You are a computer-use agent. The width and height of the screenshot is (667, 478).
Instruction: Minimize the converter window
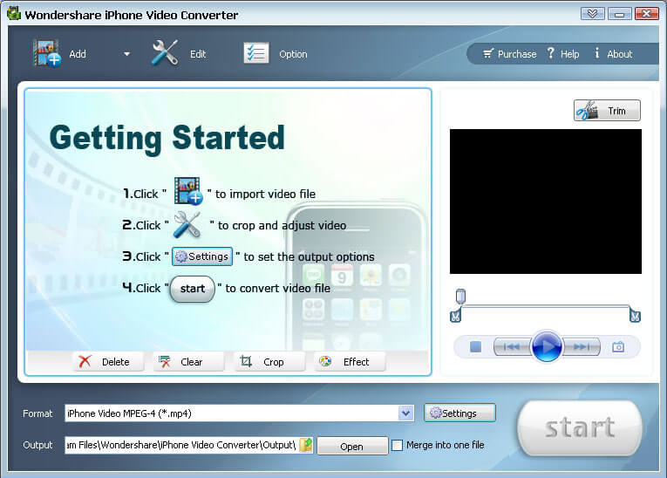pyautogui.click(x=619, y=14)
